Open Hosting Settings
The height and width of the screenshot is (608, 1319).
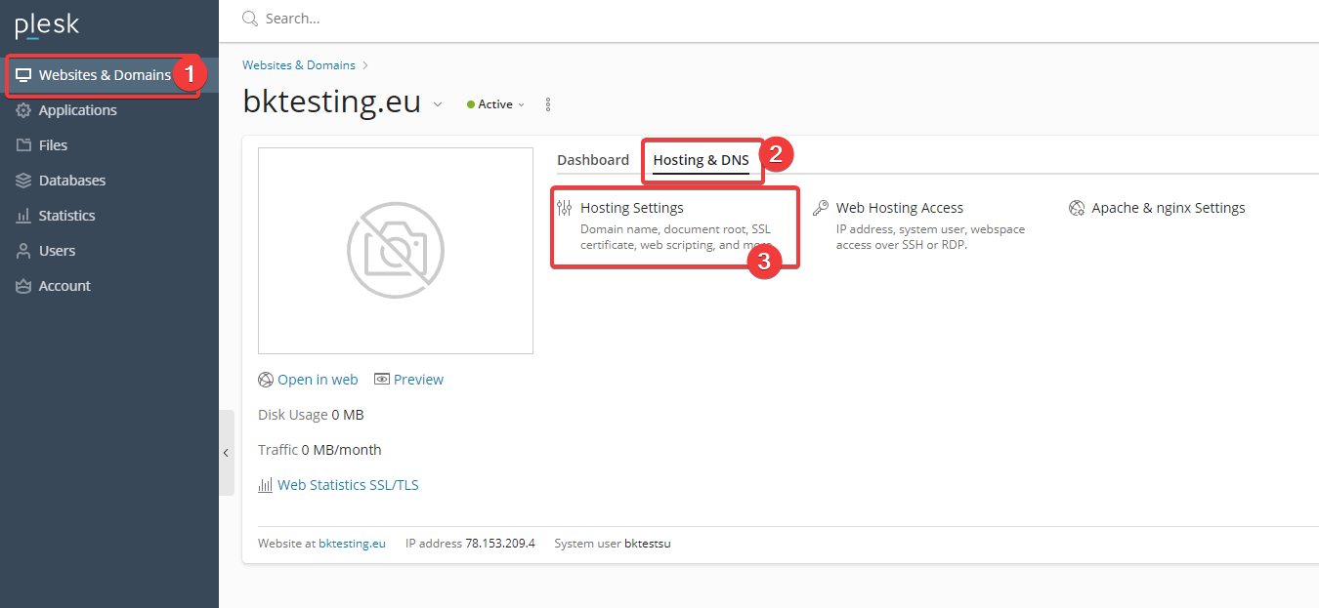(x=632, y=208)
